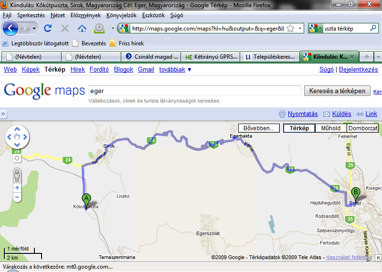The width and height of the screenshot is (382, 272).
Task: Reload the current page
Action: [x=48, y=29]
